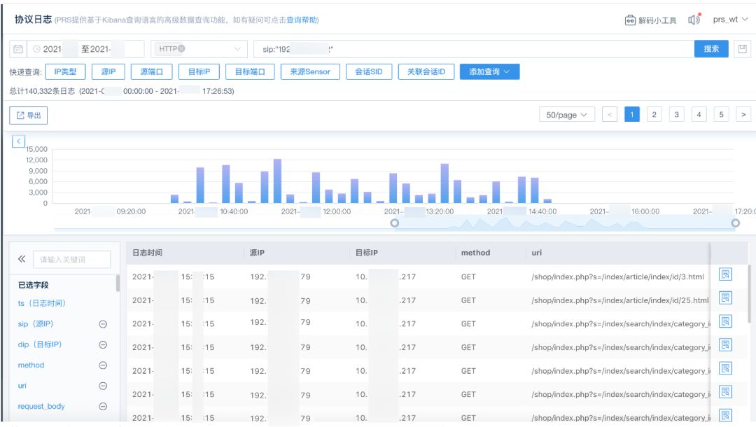756x427 pixels.
Task: Select ts（日志时间）field in list
Action: (41, 303)
